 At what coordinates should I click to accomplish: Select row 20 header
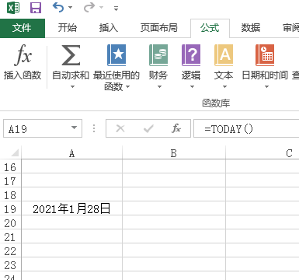tap(10, 223)
